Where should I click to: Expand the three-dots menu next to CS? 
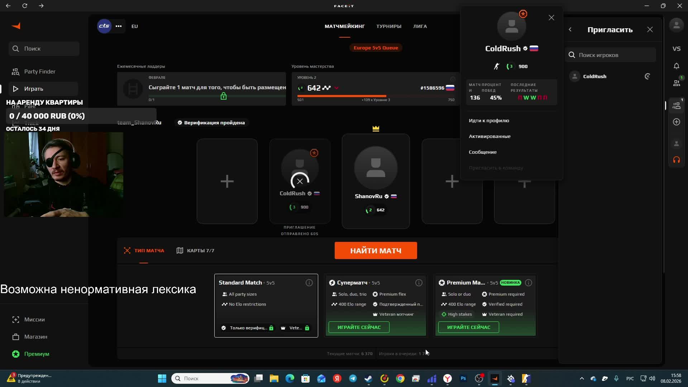pos(119,26)
